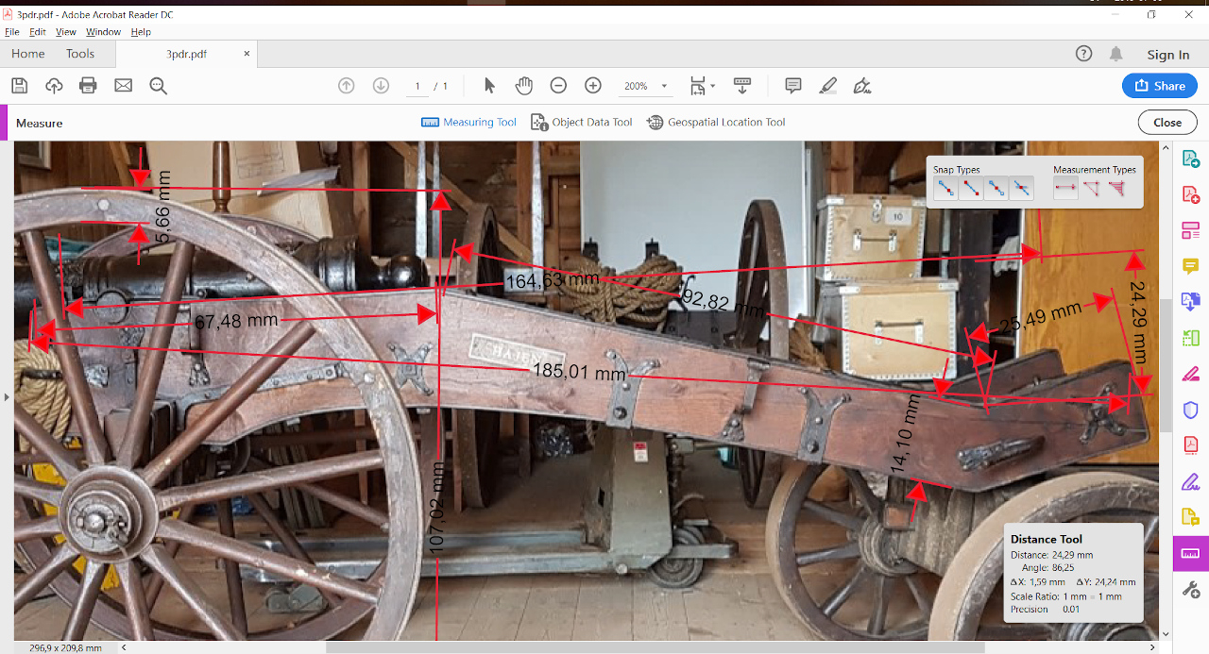Go to next page arrow
1209x654 pixels.
coord(381,86)
